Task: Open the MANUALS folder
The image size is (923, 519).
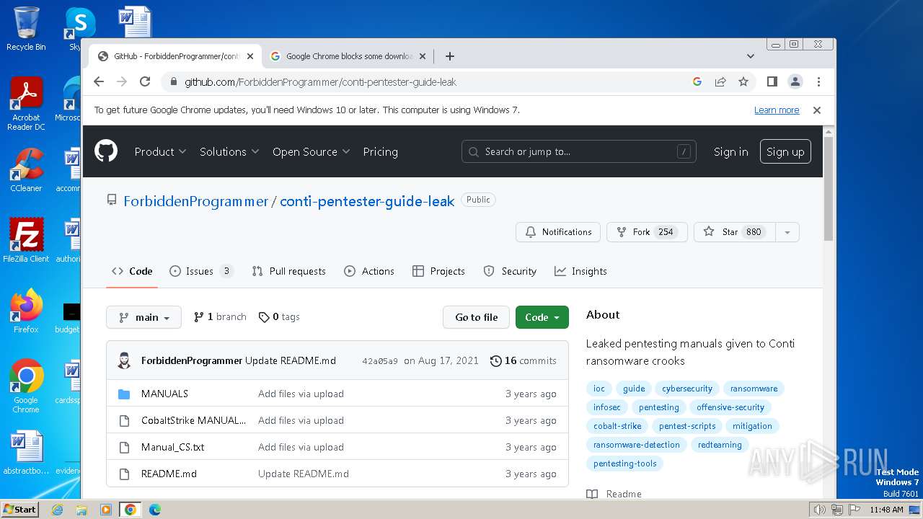Action: (164, 394)
